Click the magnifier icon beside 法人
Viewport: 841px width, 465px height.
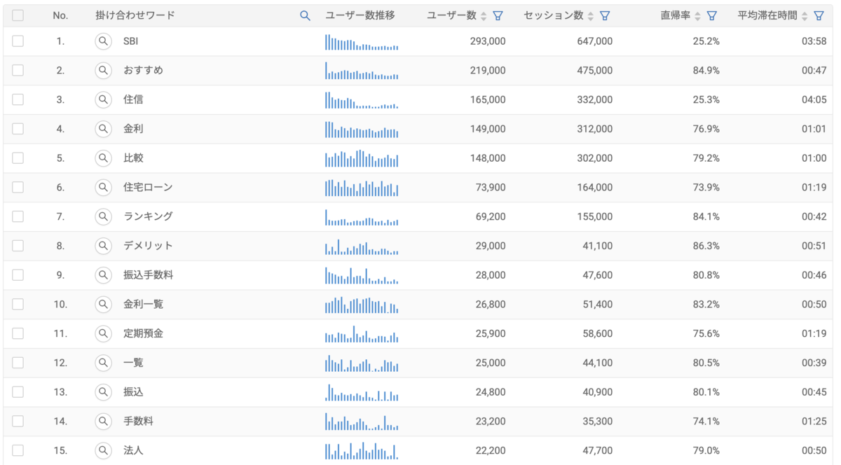pyautogui.click(x=103, y=450)
